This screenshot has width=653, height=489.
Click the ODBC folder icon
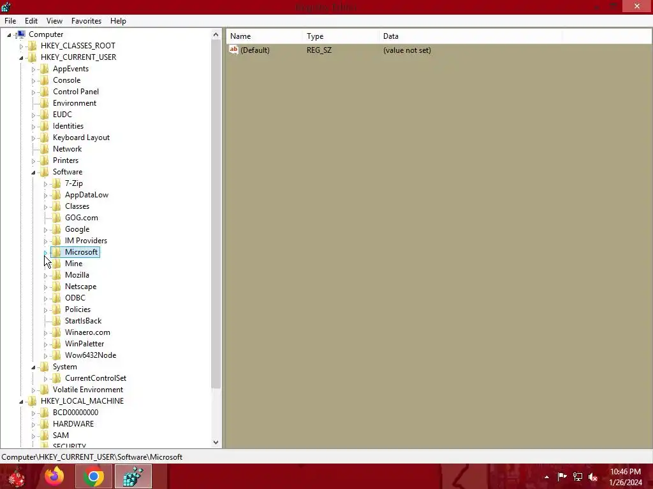56,298
